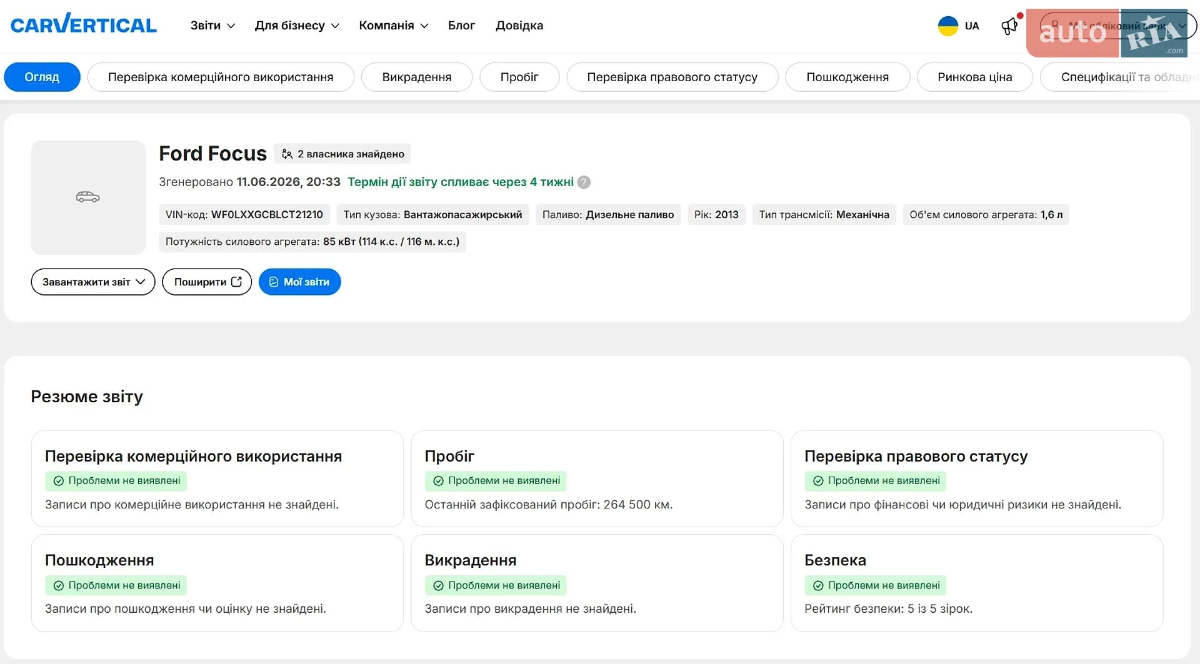Open the Завантажити звіт dropdown
Viewport: 1200px width, 664px height.
93,282
